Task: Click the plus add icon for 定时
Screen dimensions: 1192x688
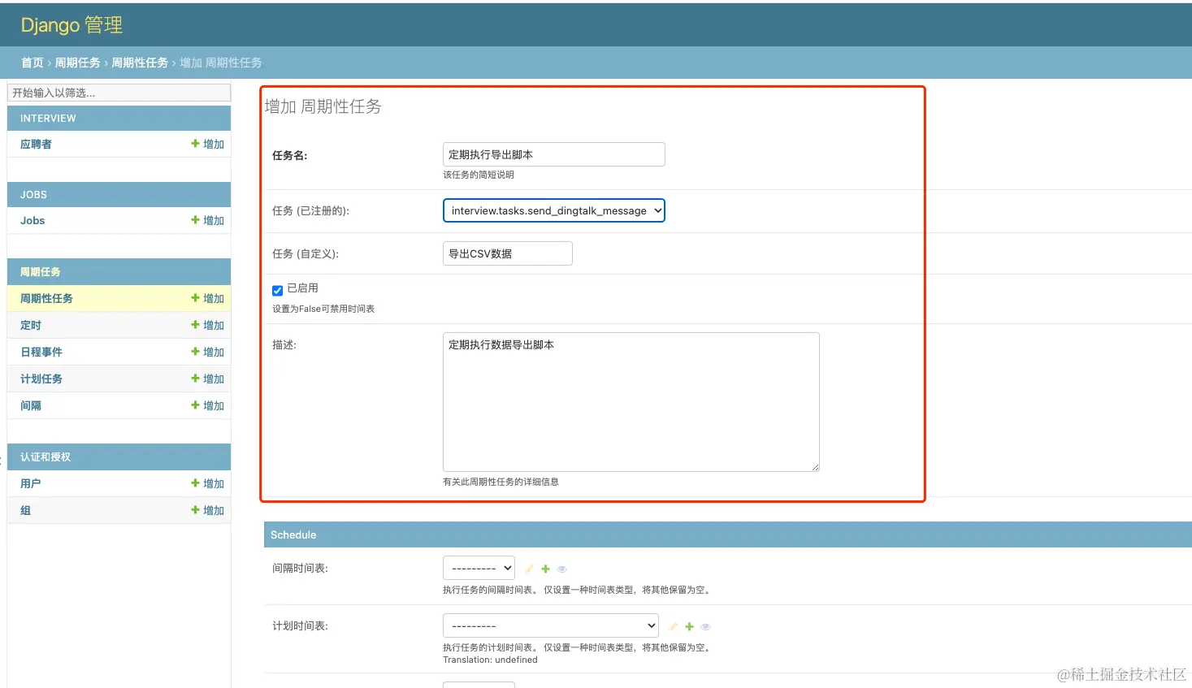Action: point(195,325)
